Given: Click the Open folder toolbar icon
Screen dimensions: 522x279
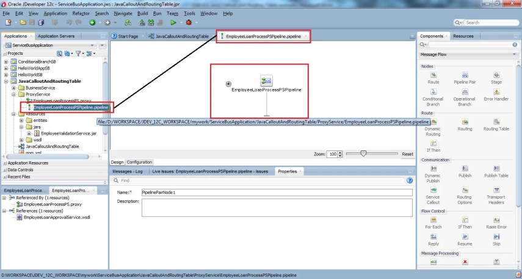Looking at the screenshot, I should (x=23, y=23).
